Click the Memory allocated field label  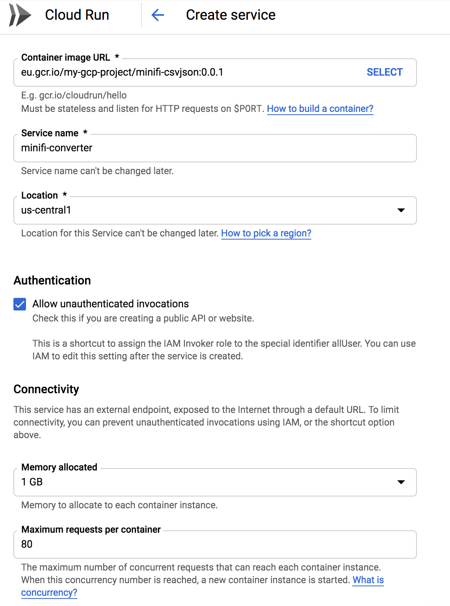click(59, 467)
